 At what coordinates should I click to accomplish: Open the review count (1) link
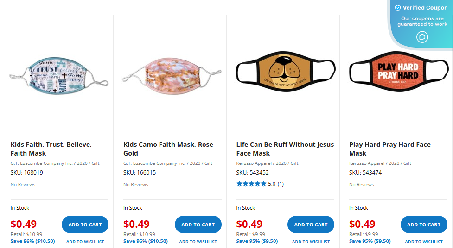click(281, 184)
